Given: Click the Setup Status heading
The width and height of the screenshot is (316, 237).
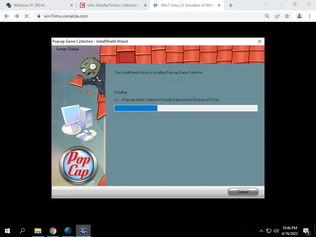Looking at the screenshot, I should (68, 49).
